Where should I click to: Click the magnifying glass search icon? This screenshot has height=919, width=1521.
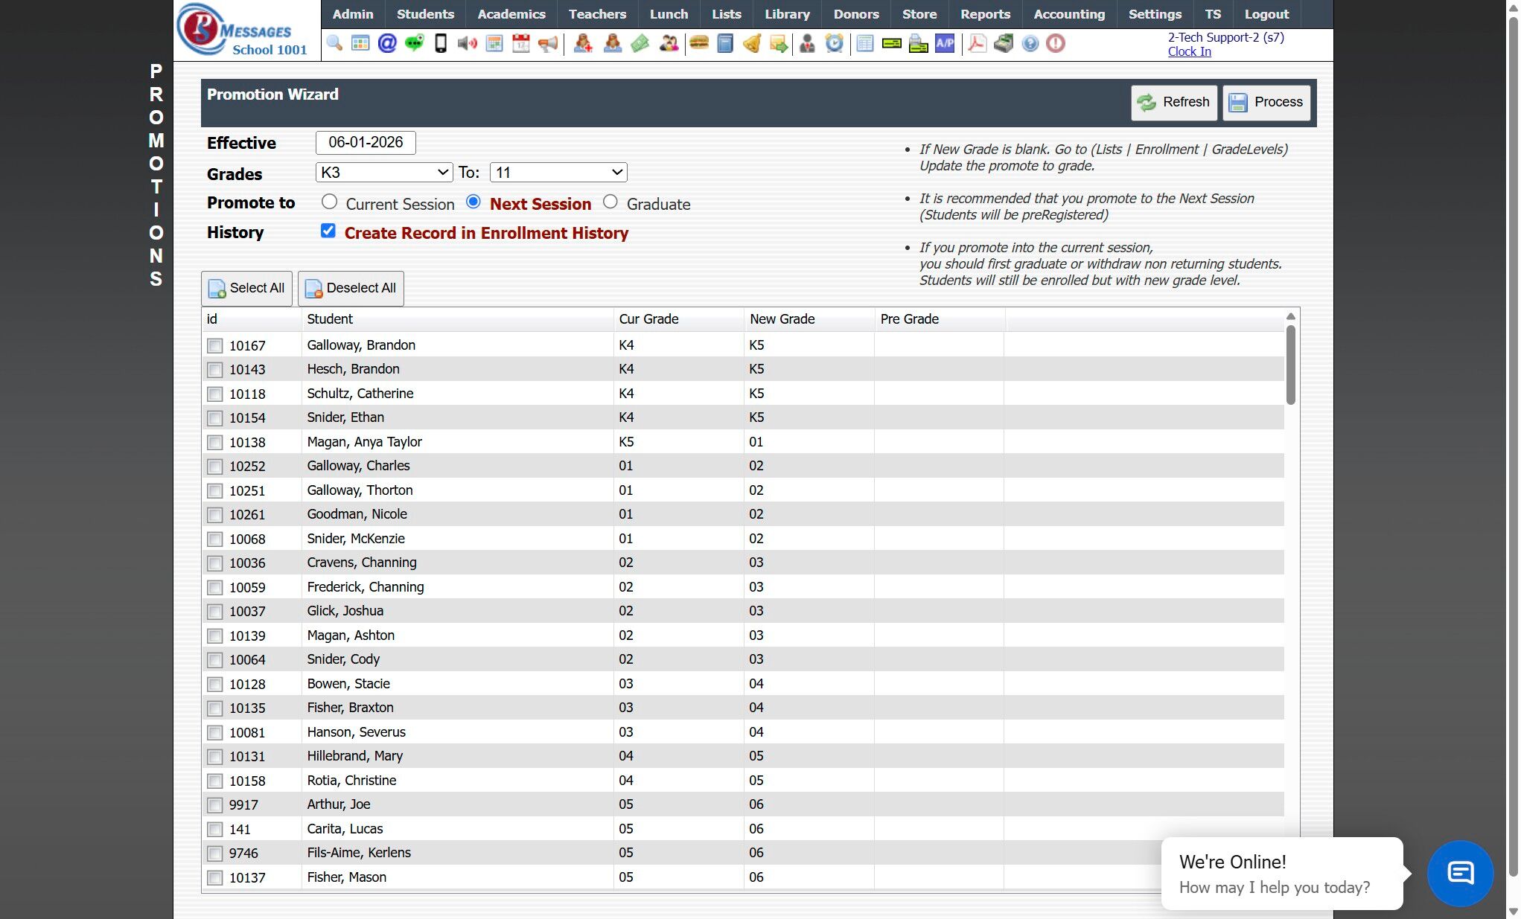click(334, 44)
